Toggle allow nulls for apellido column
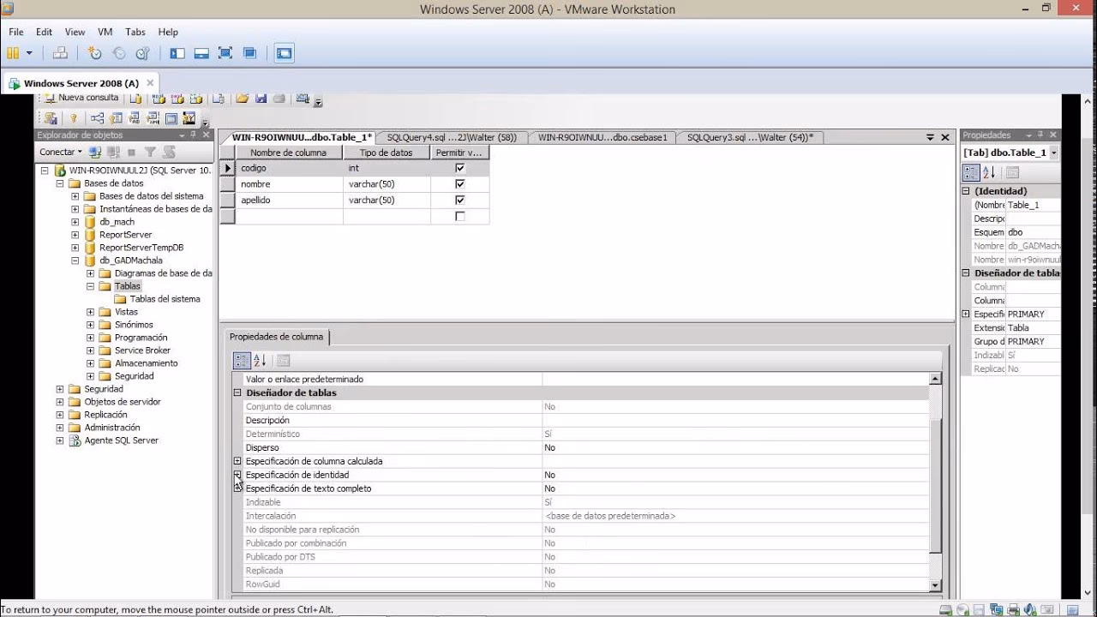The height and width of the screenshot is (617, 1097). pyautogui.click(x=460, y=200)
